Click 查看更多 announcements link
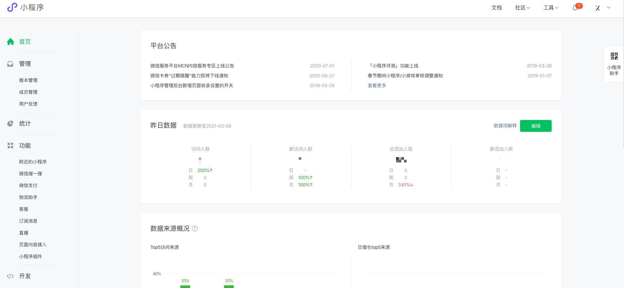Viewport: 624px width, 288px height. (377, 85)
